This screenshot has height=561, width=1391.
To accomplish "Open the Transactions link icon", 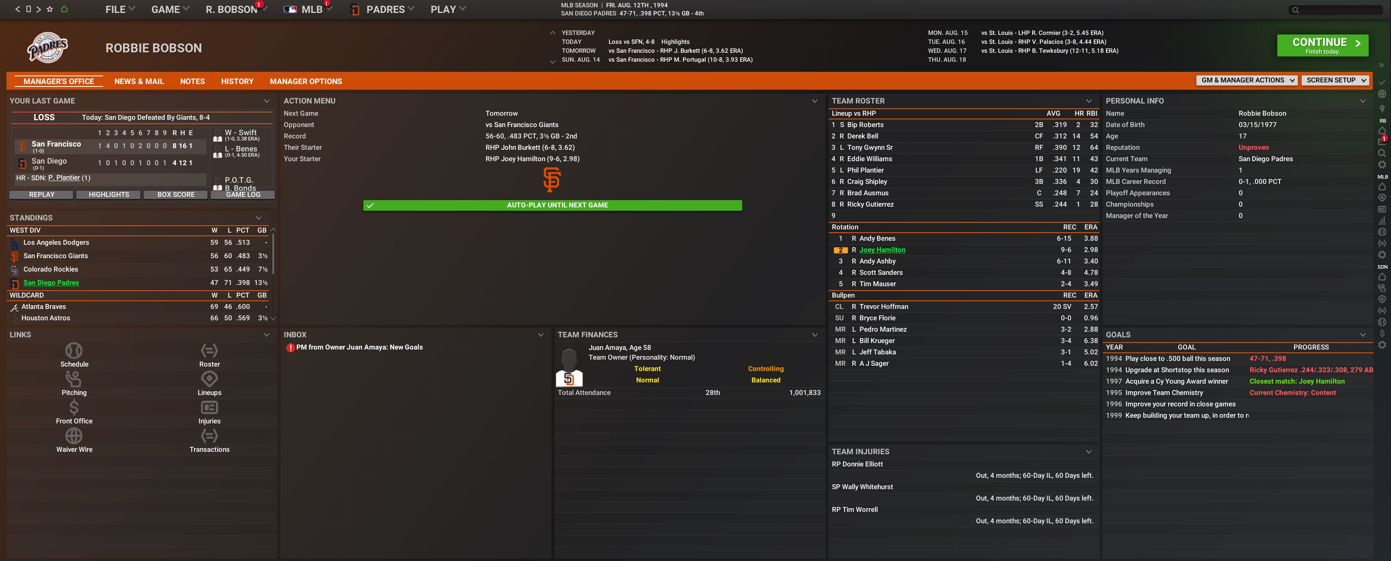I will (210, 436).
